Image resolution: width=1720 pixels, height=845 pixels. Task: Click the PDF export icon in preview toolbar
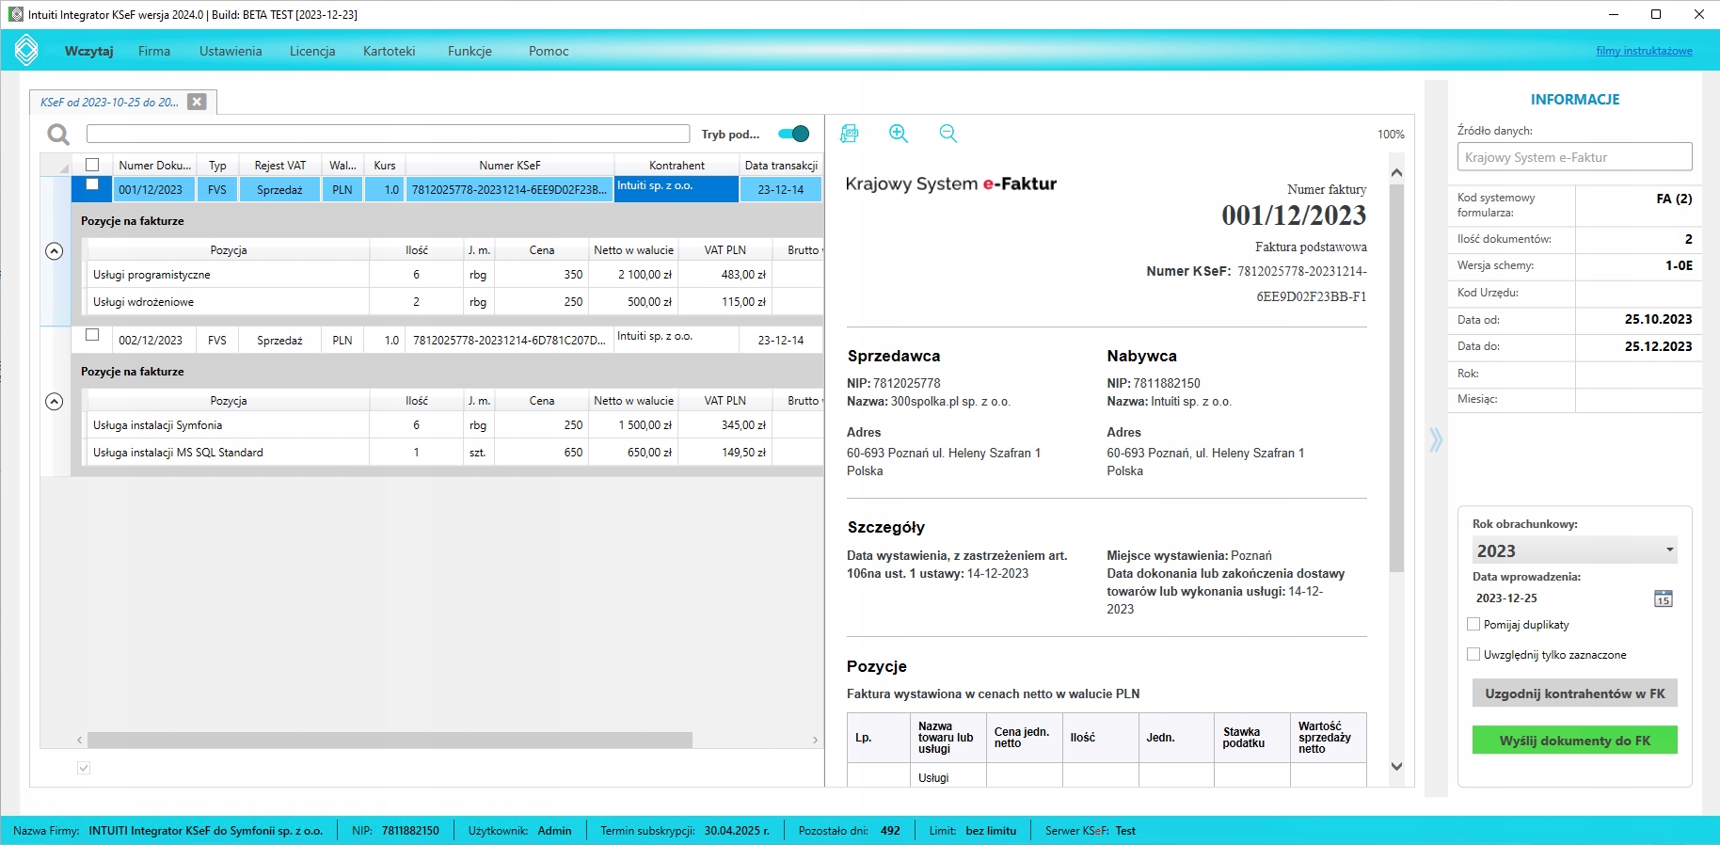[x=850, y=134]
